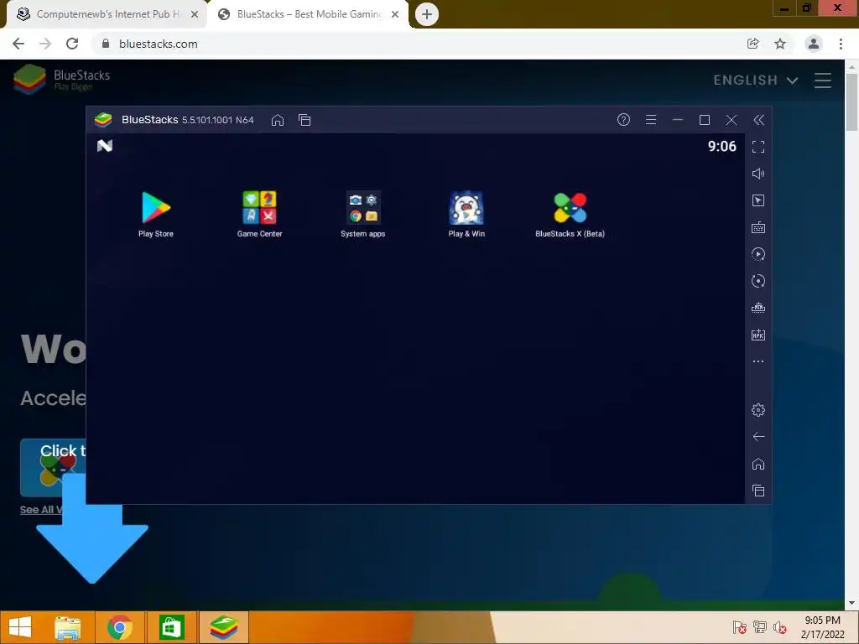
Task: Click the Install APK icon in sidebar
Action: pyautogui.click(x=758, y=335)
